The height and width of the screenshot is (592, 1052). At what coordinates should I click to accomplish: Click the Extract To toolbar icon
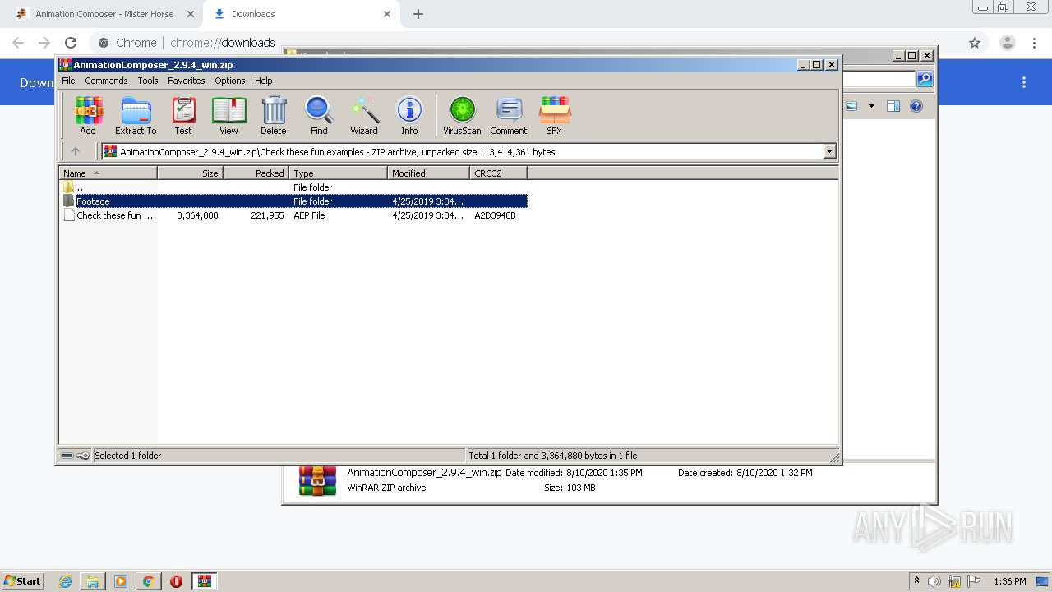[x=136, y=115]
